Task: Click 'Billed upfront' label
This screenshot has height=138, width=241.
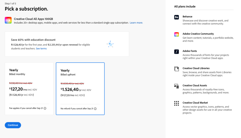Action: click(68, 75)
